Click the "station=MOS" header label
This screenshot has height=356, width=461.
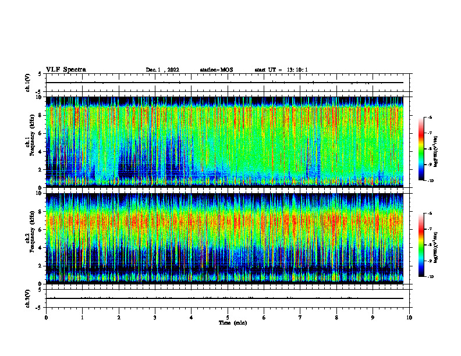(x=217, y=70)
